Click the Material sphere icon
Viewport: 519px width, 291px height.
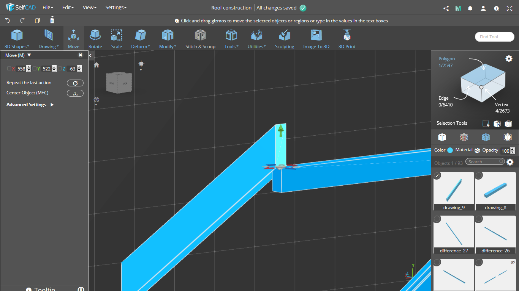pyautogui.click(x=477, y=150)
